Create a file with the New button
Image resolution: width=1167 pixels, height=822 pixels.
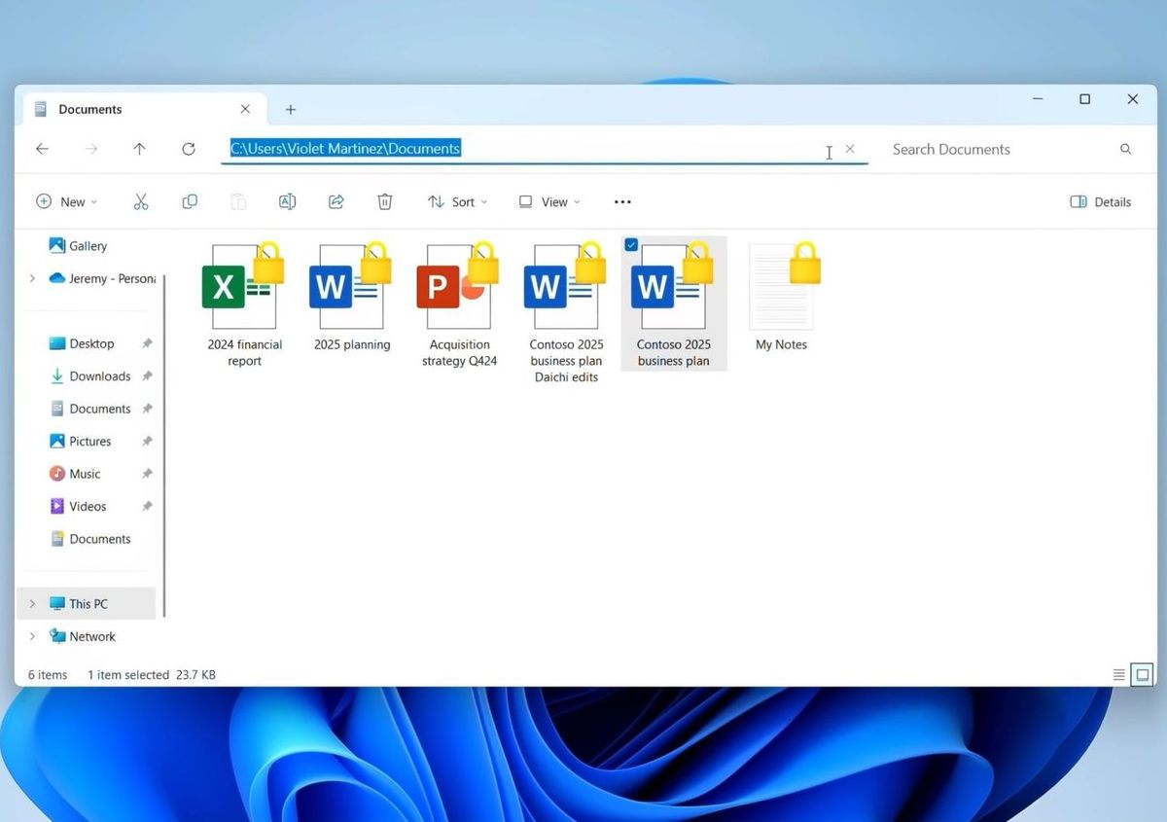point(66,201)
